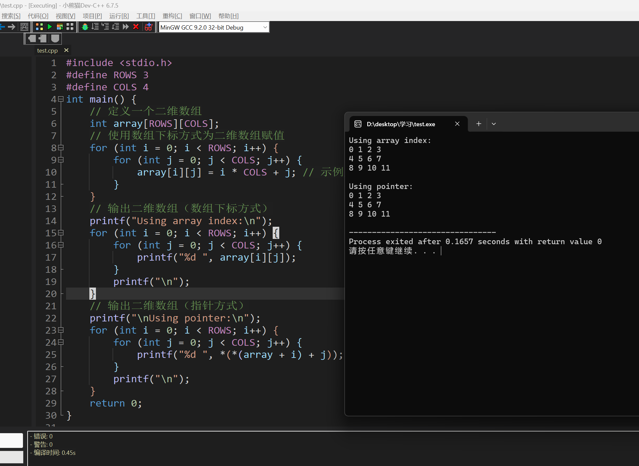The height and width of the screenshot is (466, 639).
Task: Click the gray shield-shaped toolbar icon
Action: pos(55,39)
